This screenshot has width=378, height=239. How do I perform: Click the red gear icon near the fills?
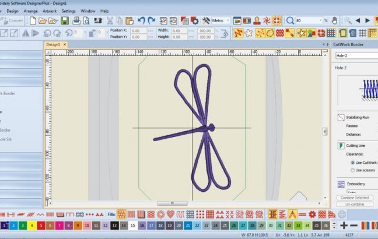[312, 214]
